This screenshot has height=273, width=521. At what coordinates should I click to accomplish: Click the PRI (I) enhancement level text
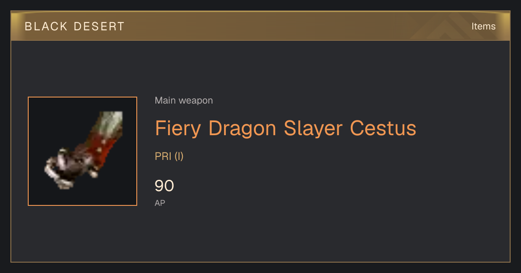[169, 156]
